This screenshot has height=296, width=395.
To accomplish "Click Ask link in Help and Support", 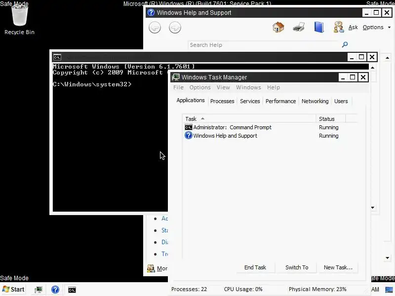I will click(353, 27).
